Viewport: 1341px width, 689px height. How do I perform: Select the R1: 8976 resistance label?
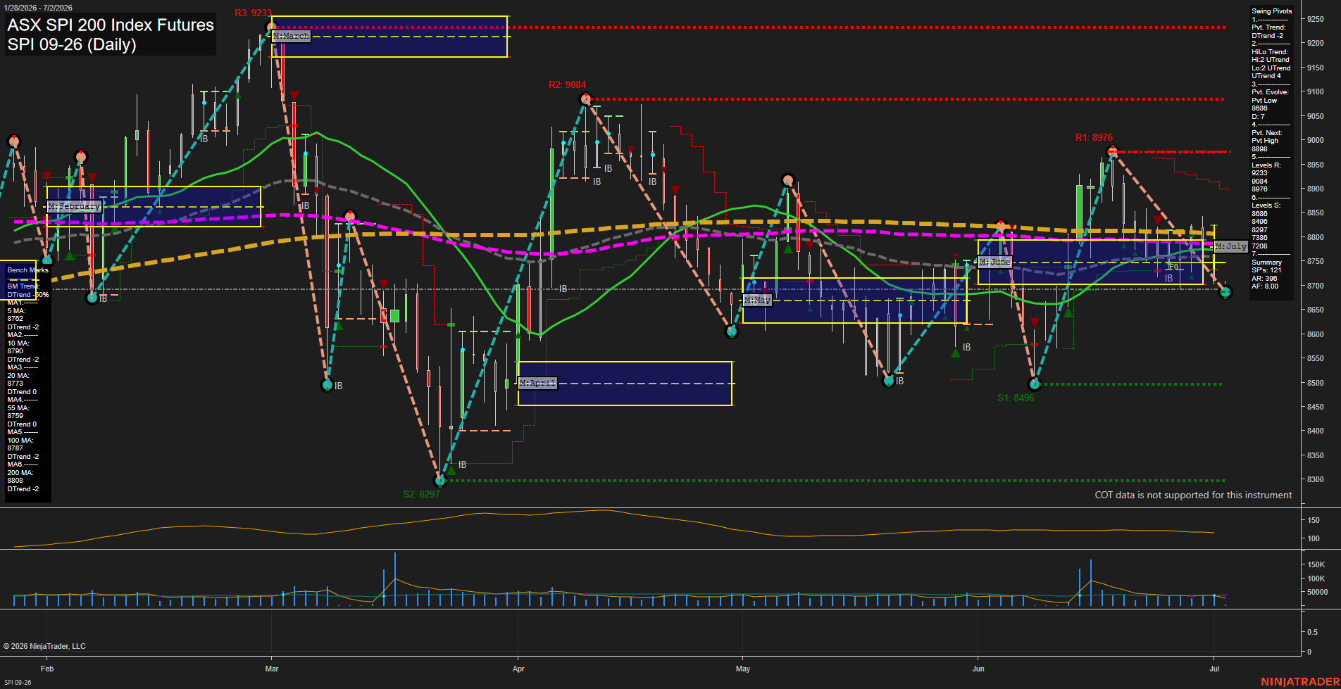(1094, 138)
